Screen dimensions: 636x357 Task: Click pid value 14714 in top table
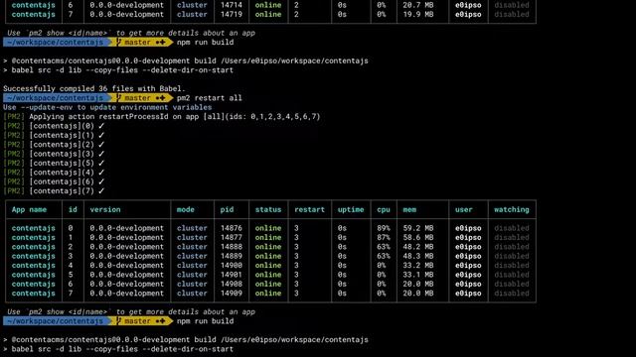[x=232, y=5]
